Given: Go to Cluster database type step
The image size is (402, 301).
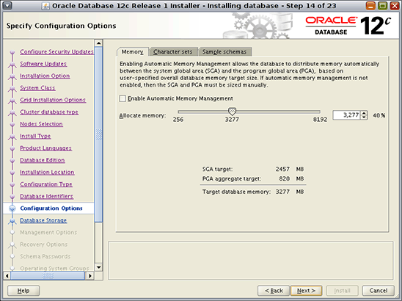Looking at the screenshot, I should [x=49, y=112].
